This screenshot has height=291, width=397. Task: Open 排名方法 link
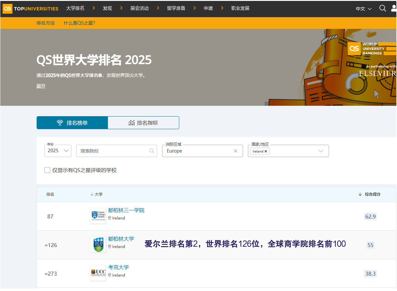click(46, 23)
